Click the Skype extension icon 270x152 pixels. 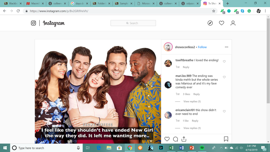pyautogui.click(x=242, y=11)
